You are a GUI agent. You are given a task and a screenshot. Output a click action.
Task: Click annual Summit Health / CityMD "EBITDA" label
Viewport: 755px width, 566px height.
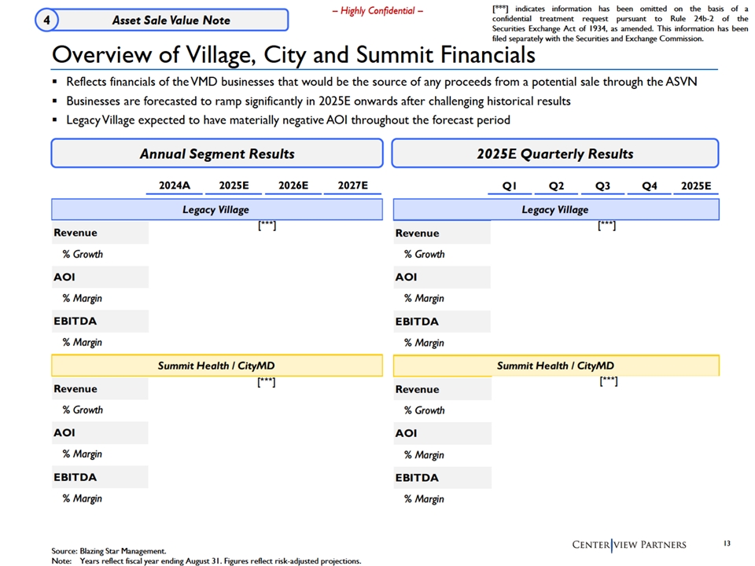(75, 477)
